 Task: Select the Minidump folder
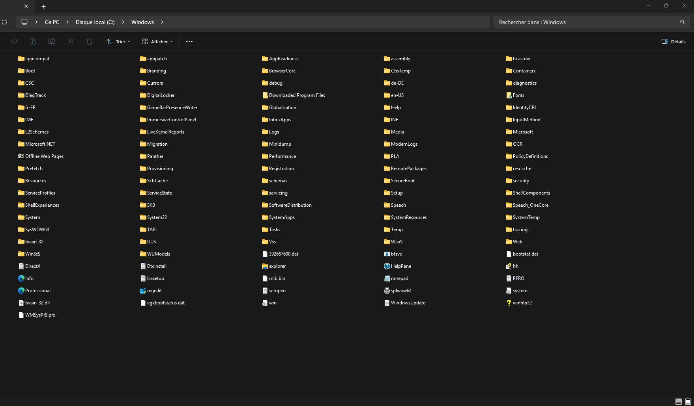tap(277, 144)
